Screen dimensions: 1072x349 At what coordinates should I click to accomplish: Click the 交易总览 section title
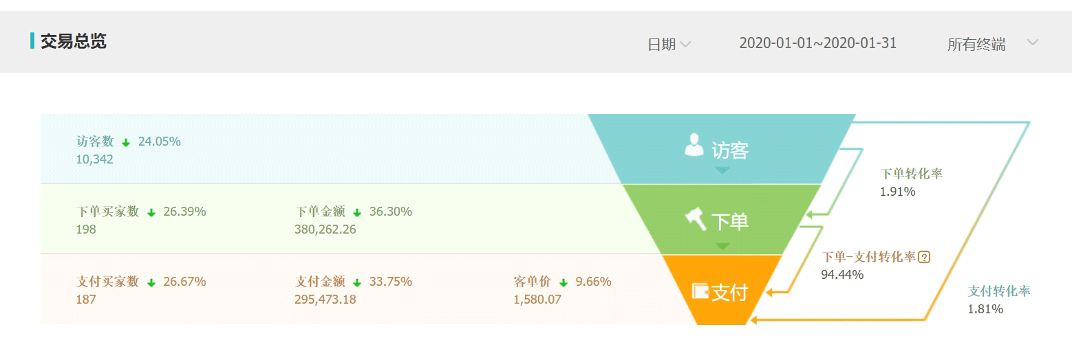coord(73,41)
